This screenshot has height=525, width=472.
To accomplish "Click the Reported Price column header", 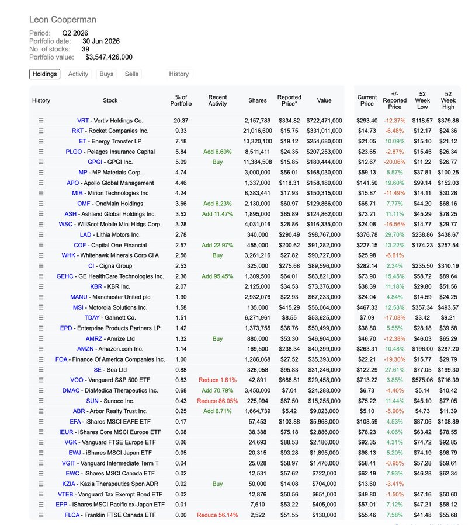I will click(289, 100).
